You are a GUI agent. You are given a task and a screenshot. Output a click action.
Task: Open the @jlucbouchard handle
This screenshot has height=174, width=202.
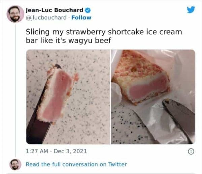click(x=46, y=18)
